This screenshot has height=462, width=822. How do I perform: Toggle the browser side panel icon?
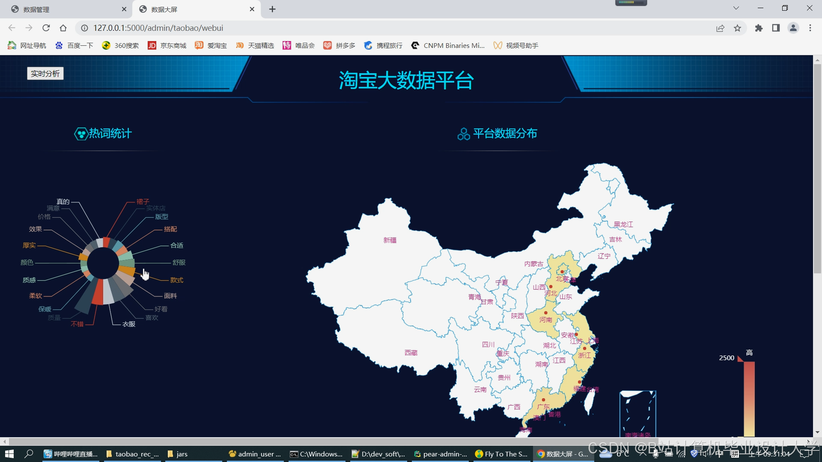click(x=776, y=28)
